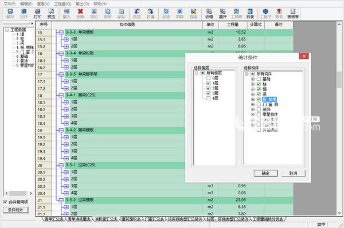Open the 输出(O) menu
This screenshot has width=344, height=228.
(82, 4)
